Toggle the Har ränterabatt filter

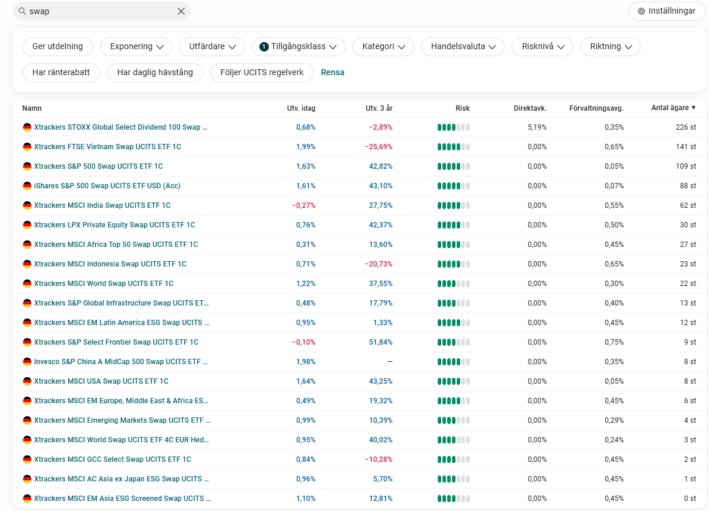click(x=61, y=73)
